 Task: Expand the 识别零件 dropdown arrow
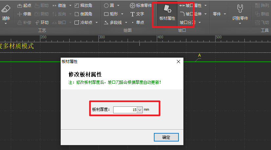(x=240, y=24)
